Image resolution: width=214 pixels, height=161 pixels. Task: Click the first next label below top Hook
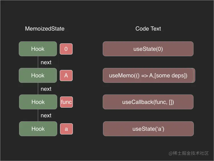[x=46, y=62]
